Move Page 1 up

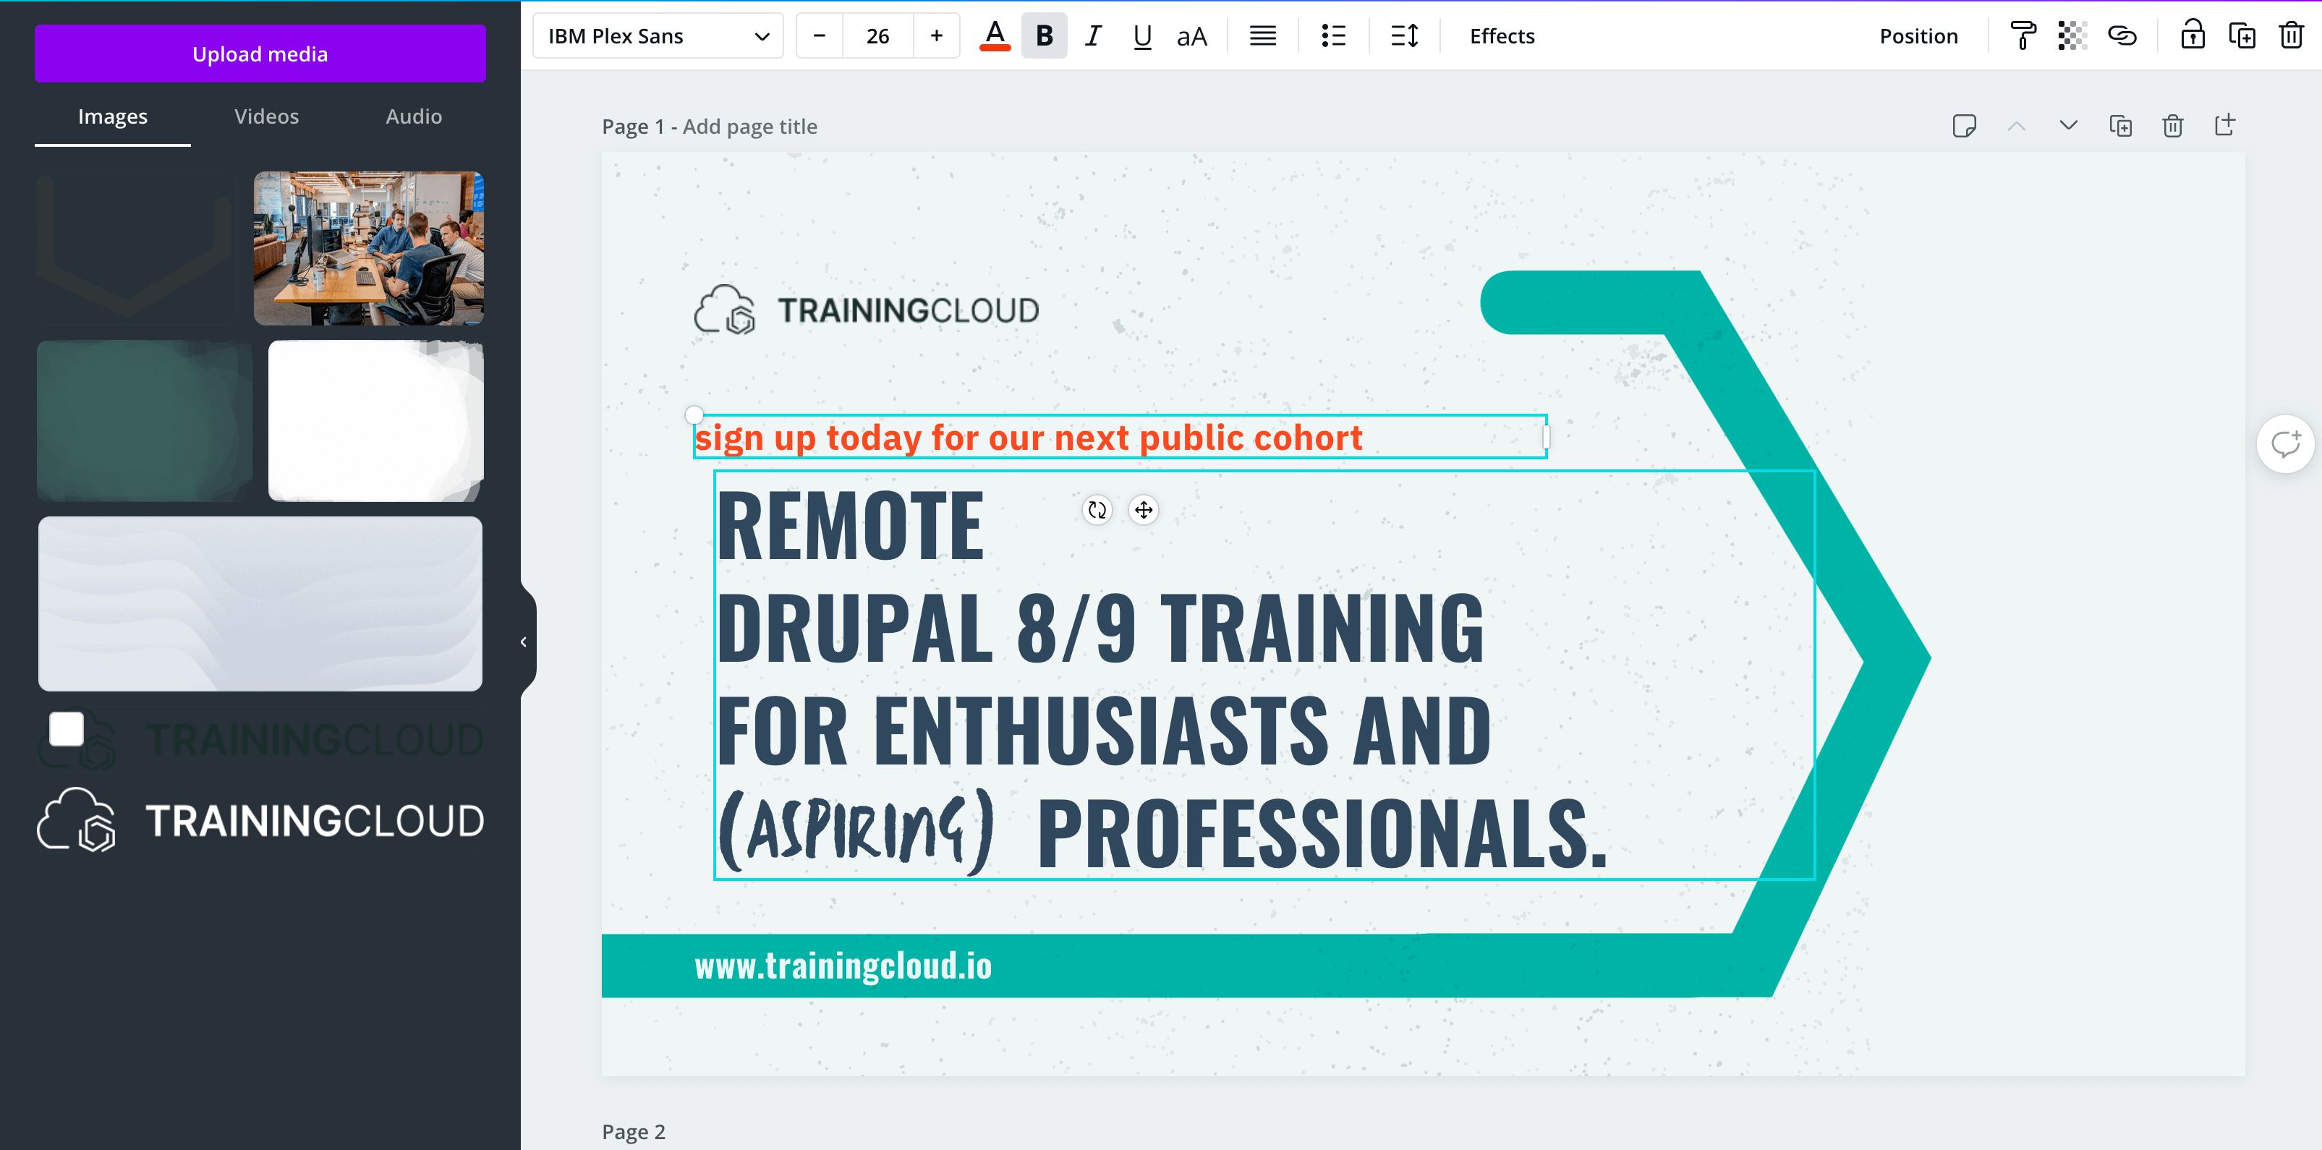2017,125
